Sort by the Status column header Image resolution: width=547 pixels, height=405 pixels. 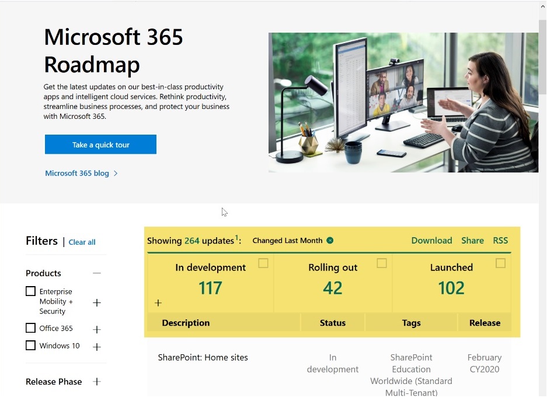(332, 323)
